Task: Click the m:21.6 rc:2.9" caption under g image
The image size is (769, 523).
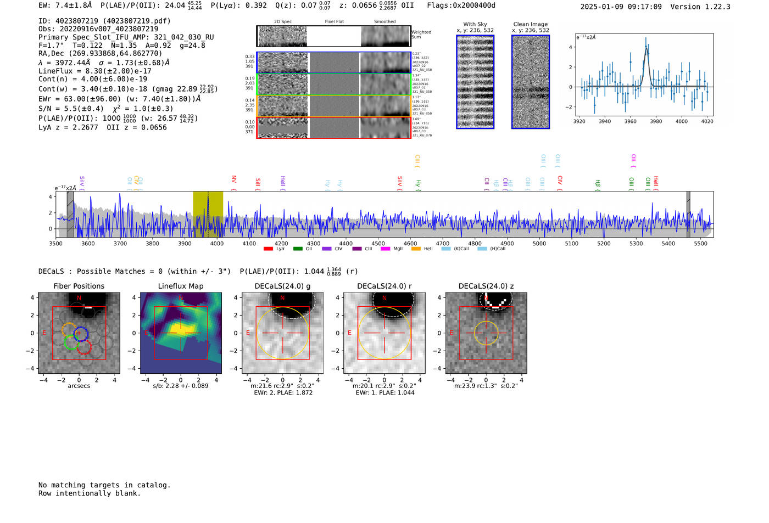Action: click(x=282, y=386)
